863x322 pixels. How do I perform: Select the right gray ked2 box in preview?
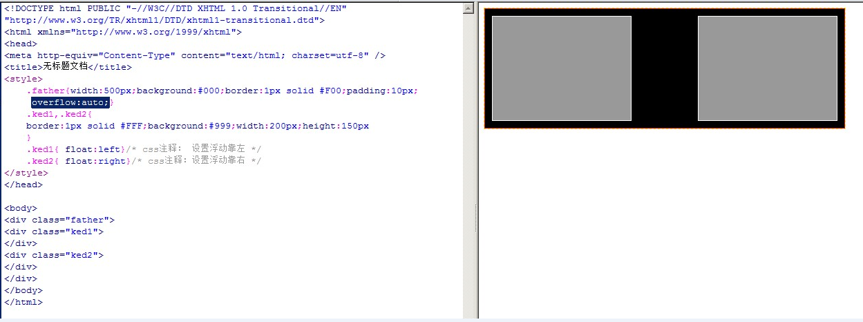(768, 68)
